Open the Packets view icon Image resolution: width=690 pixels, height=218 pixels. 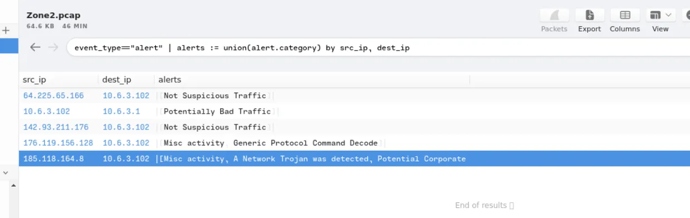click(x=554, y=16)
